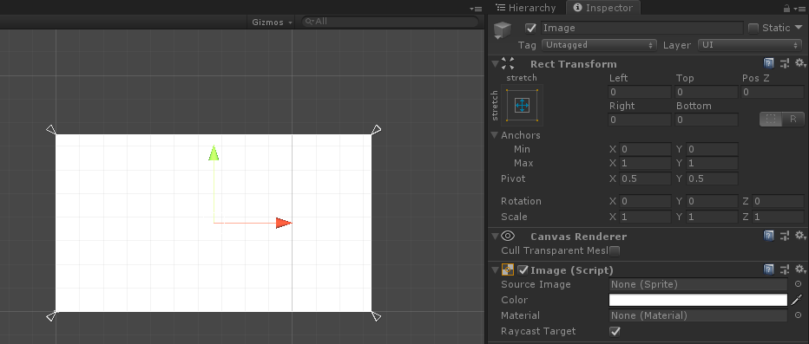Viewport: 809px width, 344px height.
Task: Click the GameObject cube icon in Inspector
Action: (x=503, y=29)
